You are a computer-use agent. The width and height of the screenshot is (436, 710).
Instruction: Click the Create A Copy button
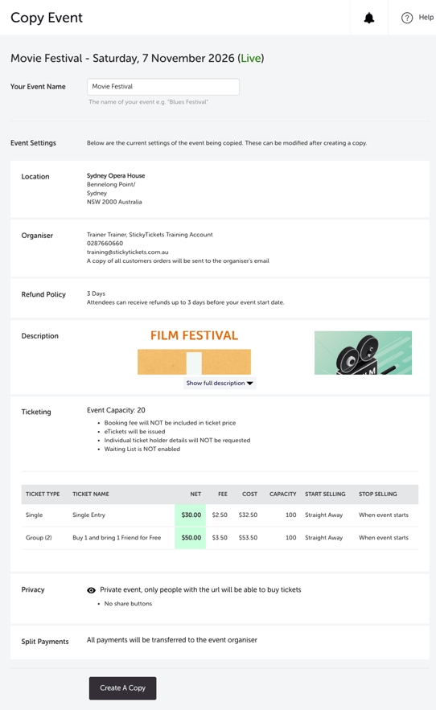click(122, 687)
